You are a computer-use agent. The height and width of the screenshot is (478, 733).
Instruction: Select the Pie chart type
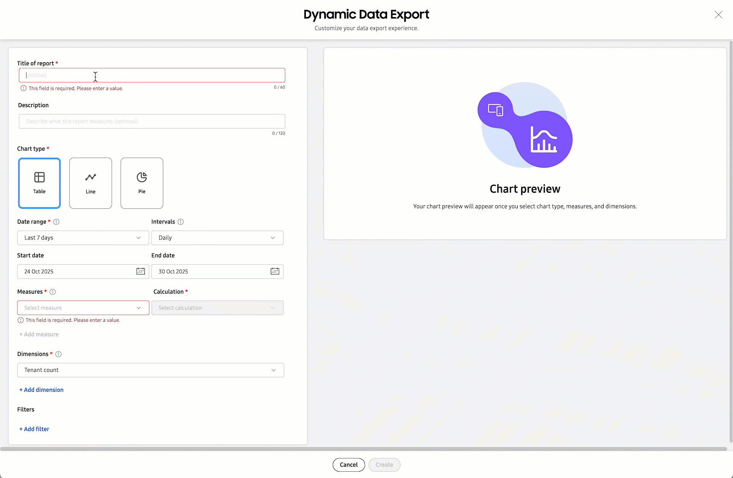coord(142,183)
